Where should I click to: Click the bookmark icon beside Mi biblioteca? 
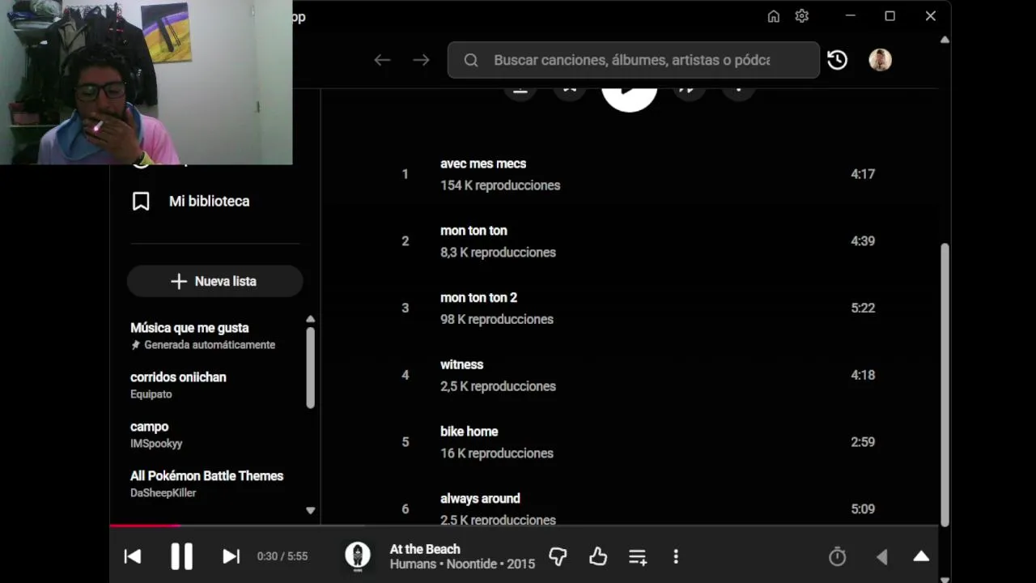coord(141,201)
